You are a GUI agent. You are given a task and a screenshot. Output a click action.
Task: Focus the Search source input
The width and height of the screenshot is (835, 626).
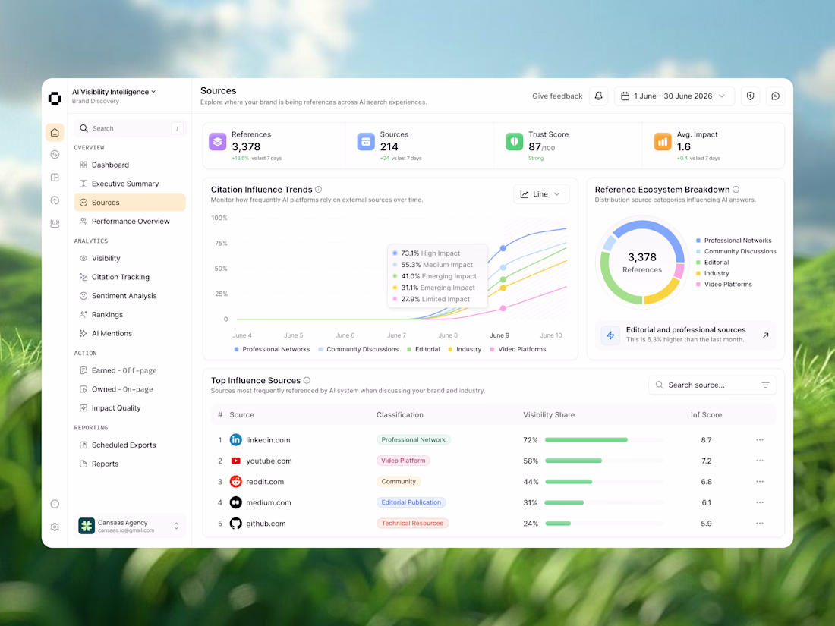[x=712, y=385]
